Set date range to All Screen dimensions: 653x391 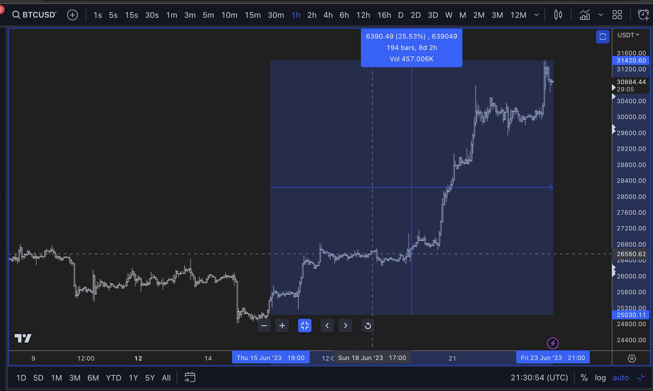[166, 378]
